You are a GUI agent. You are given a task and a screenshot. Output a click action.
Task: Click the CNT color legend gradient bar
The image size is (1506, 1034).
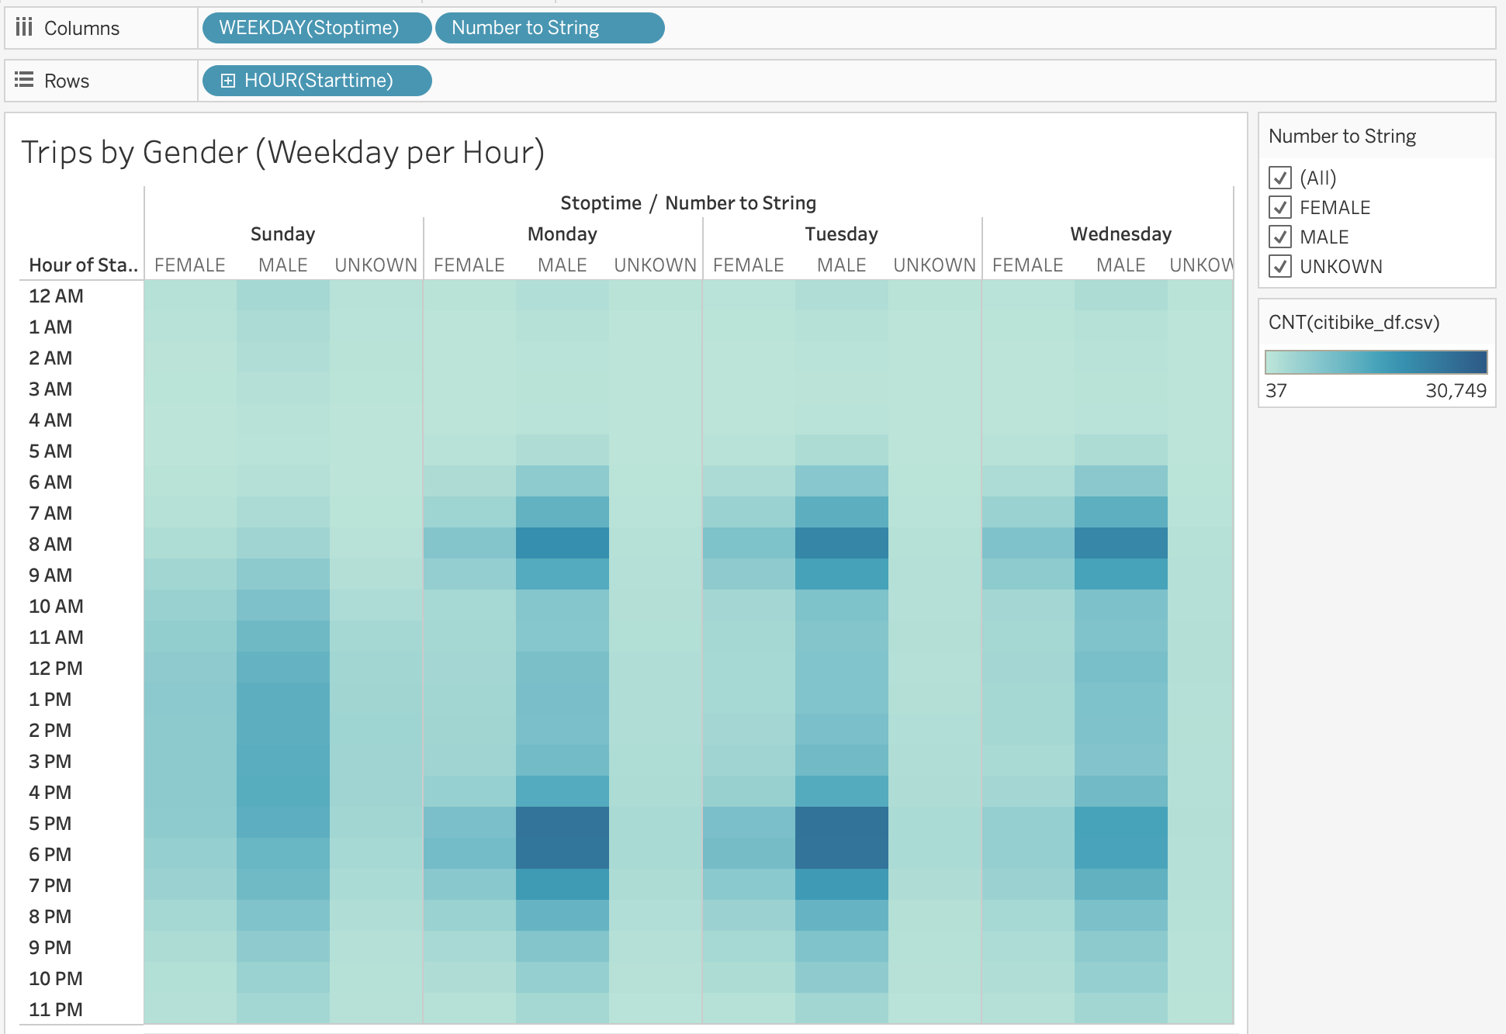(x=1376, y=362)
